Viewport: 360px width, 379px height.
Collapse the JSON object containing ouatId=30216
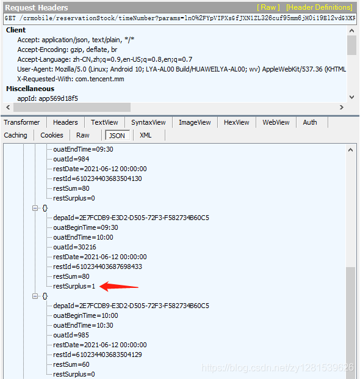click(35, 208)
